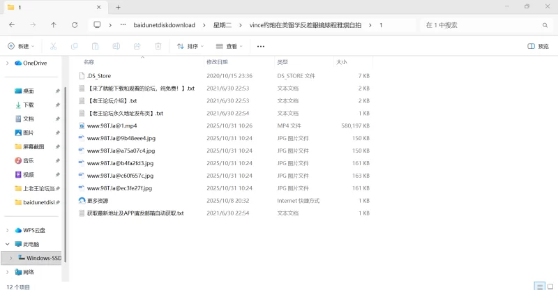Select the tab titled 1
The width and height of the screenshot is (558, 290).
point(49,7)
